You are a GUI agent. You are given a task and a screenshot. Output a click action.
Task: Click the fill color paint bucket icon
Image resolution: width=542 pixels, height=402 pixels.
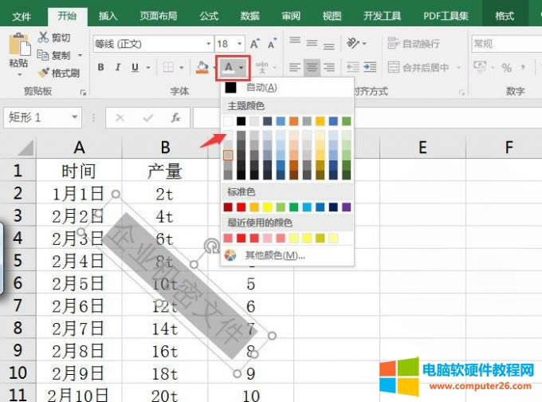202,67
